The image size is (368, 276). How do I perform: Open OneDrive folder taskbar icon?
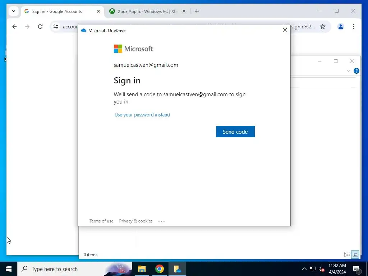[x=177, y=269]
